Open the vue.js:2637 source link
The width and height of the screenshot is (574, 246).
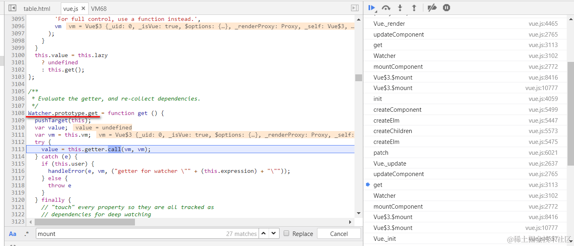543,164
